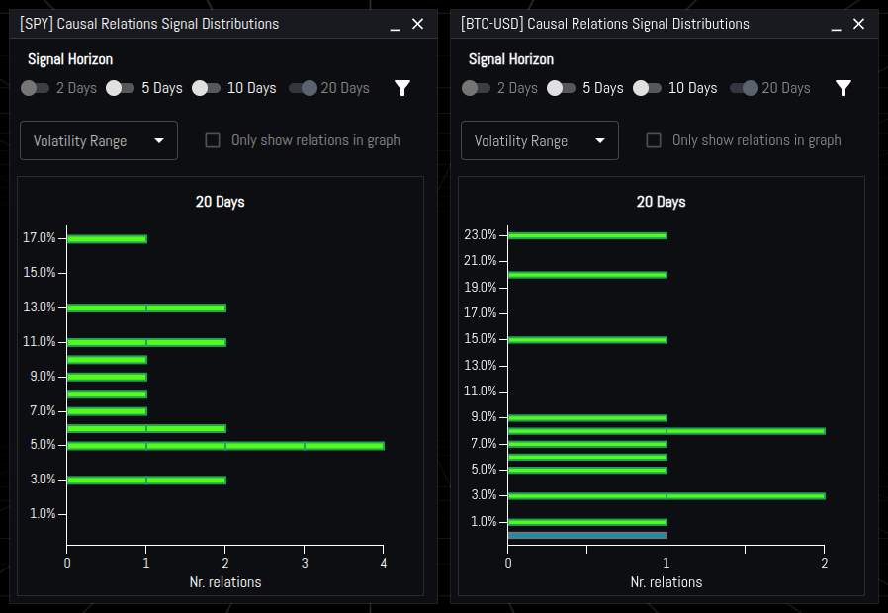
Task: Click 'Signal Horizon' heading in BTC-USD panel
Action: 511,59
